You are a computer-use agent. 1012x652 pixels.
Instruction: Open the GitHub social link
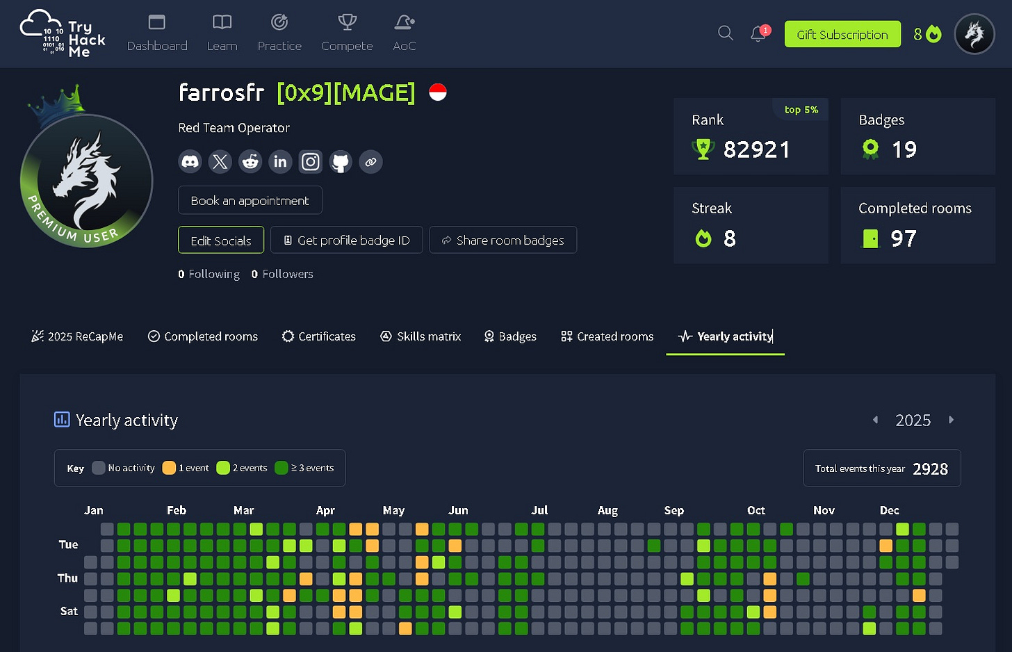coord(341,162)
